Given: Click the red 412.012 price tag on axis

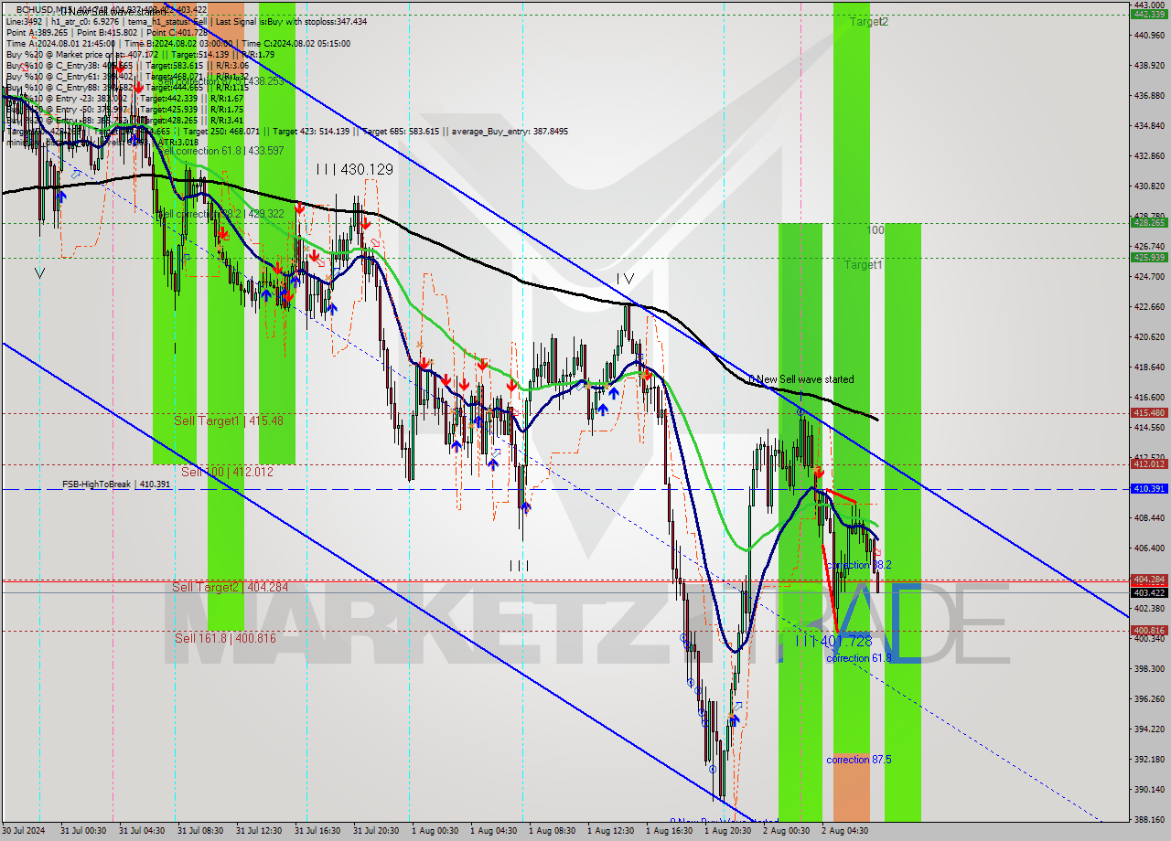Looking at the screenshot, I should pos(1149,463).
